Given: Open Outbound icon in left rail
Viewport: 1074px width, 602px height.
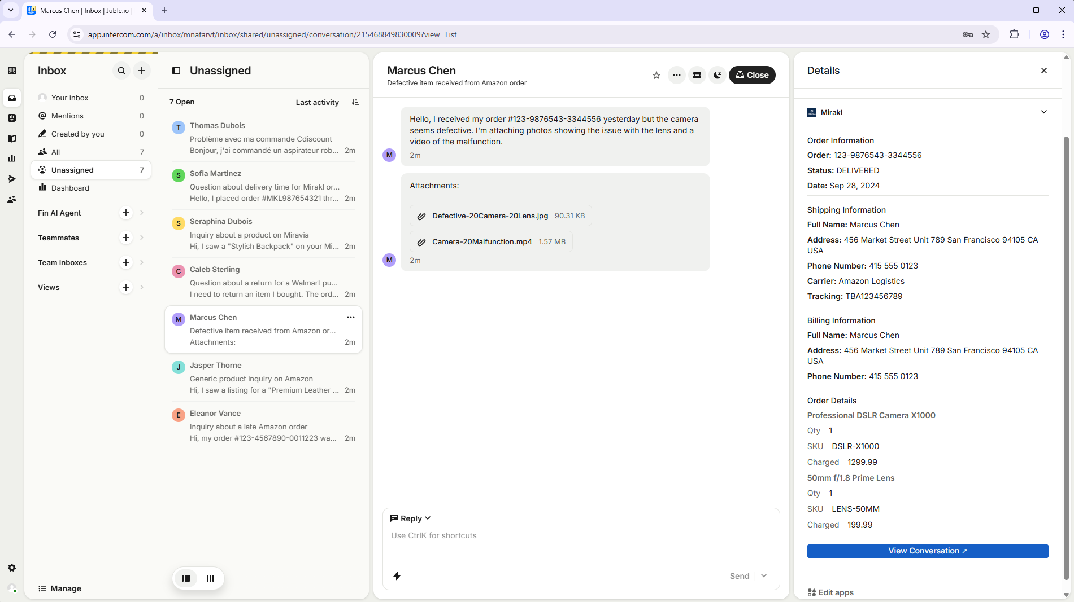Looking at the screenshot, I should click(x=12, y=179).
